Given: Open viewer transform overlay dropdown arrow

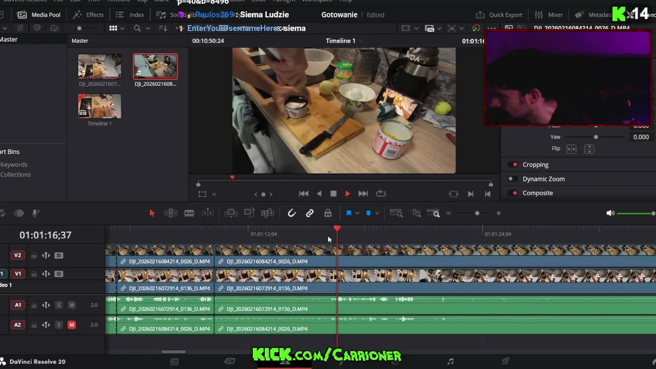Looking at the screenshot, I should pos(214,194).
